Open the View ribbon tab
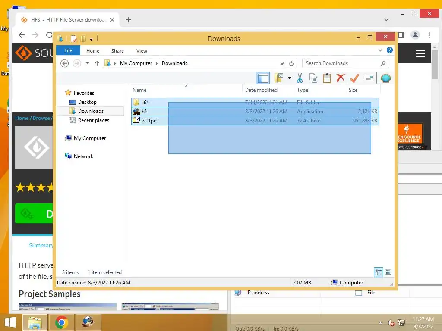The width and height of the screenshot is (442, 331). pyautogui.click(x=142, y=51)
